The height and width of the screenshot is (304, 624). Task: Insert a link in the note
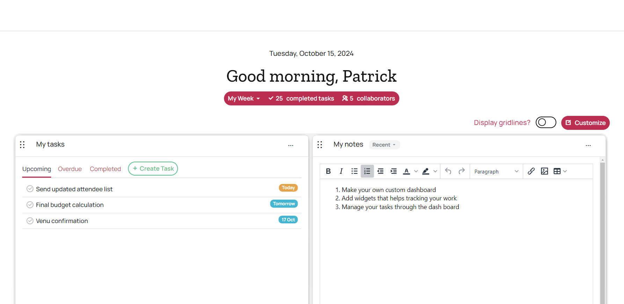coord(531,171)
